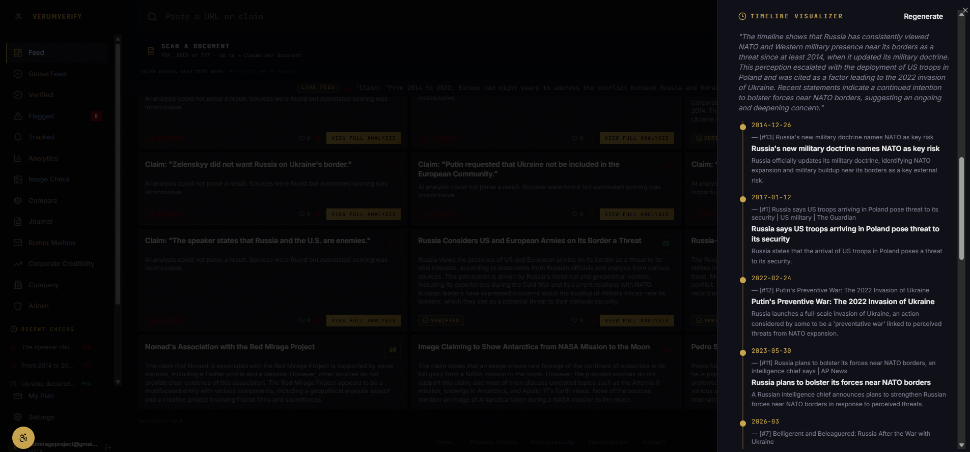Select the 2014-12-26 timeline marker dot
Image resolution: width=970 pixels, height=452 pixels.
tap(743, 127)
